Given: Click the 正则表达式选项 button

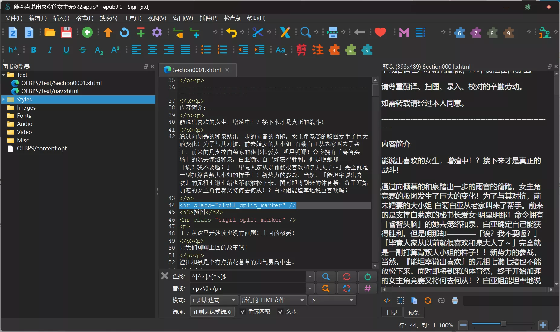Looking at the screenshot, I should tap(212, 312).
